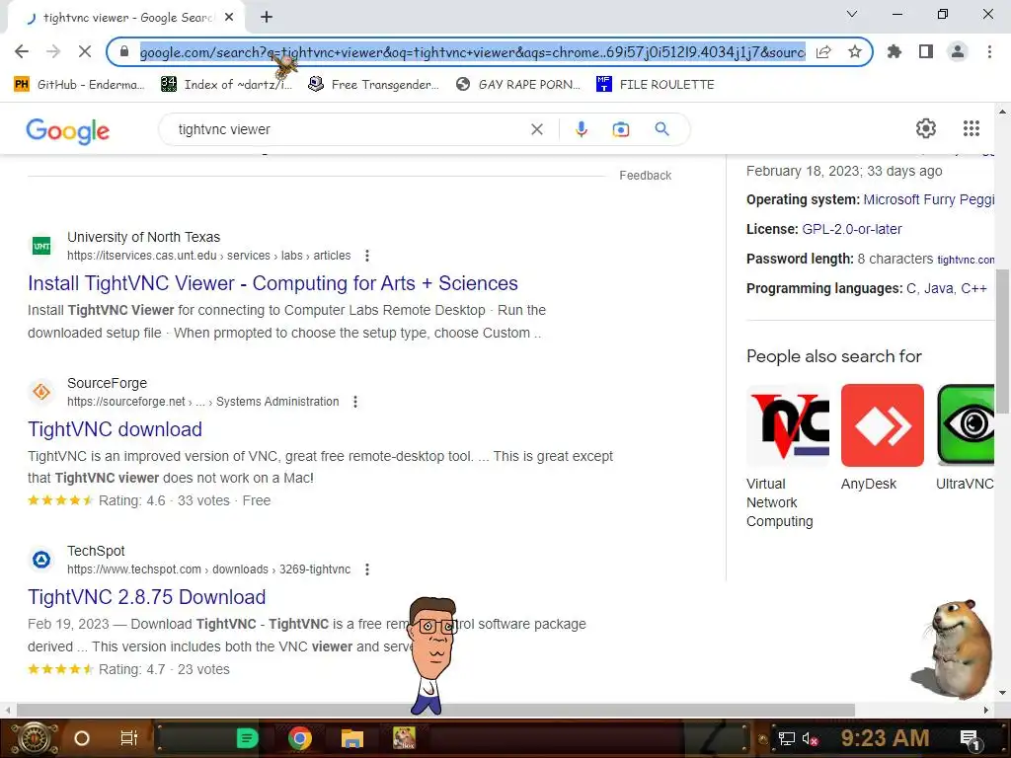Go to the Google logo homepage

[68, 130]
